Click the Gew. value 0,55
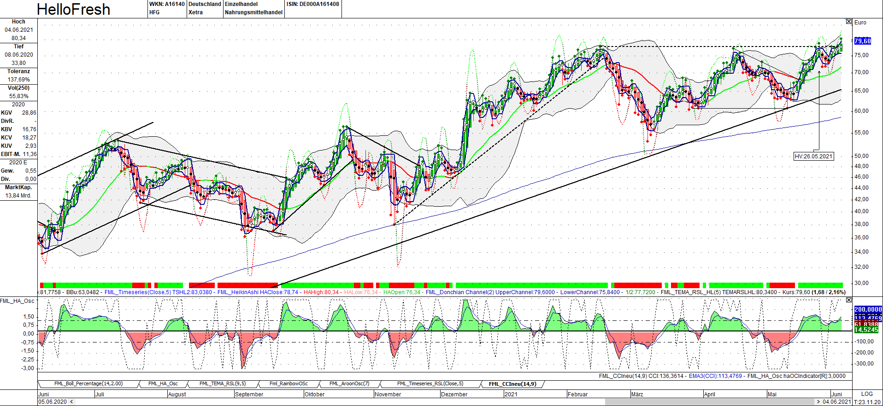 coord(31,171)
